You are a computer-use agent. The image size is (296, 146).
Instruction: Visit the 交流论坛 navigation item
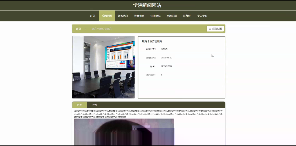click(172, 16)
